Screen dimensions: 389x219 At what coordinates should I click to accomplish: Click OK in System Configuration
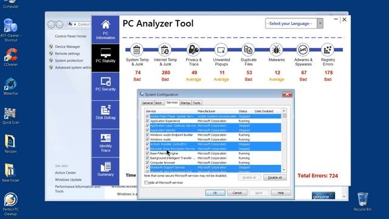point(215,193)
